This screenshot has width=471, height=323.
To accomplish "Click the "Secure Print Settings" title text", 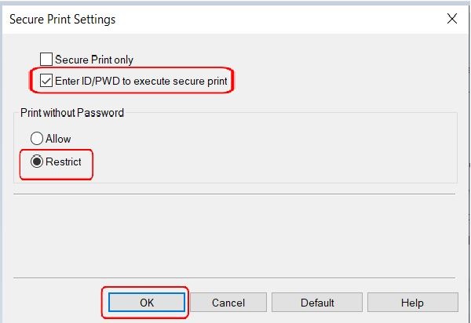I will [x=62, y=18].
